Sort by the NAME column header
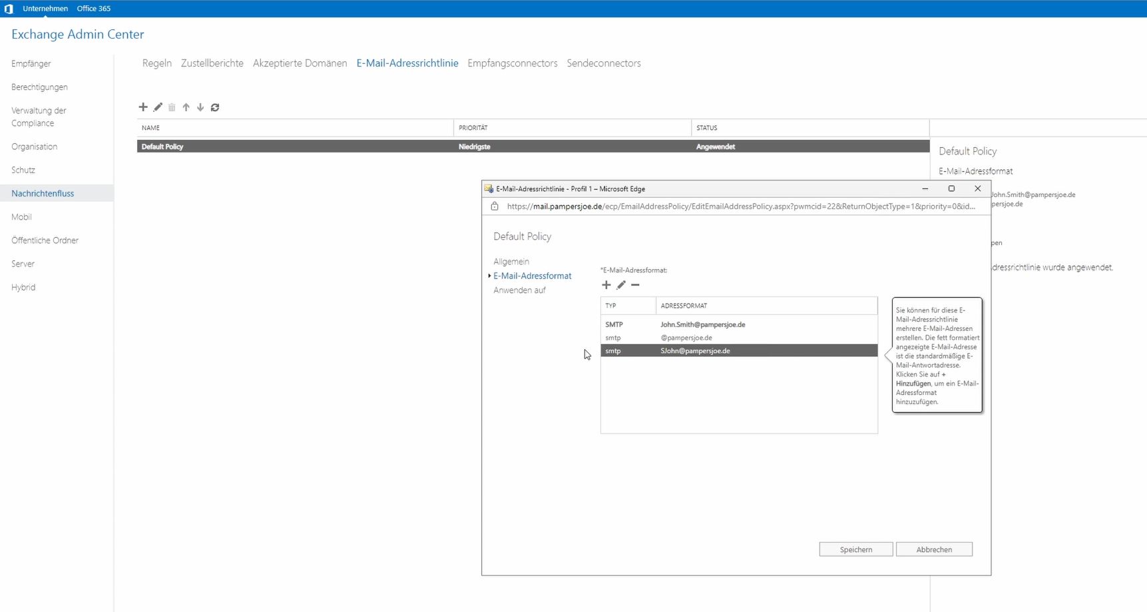The image size is (1147, 612). pos(295,128)
